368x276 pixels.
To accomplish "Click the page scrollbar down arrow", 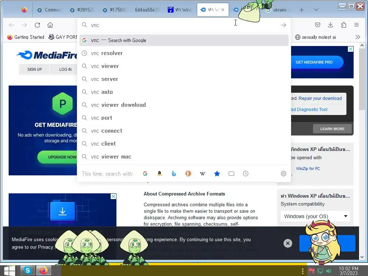I will pyautogui.click(x=362, y=257).
